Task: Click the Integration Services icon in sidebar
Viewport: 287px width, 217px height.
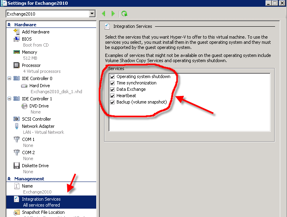Action: point(16,199)
